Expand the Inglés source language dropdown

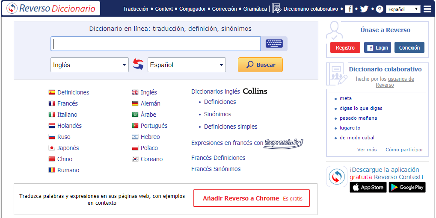pos(89,65)
